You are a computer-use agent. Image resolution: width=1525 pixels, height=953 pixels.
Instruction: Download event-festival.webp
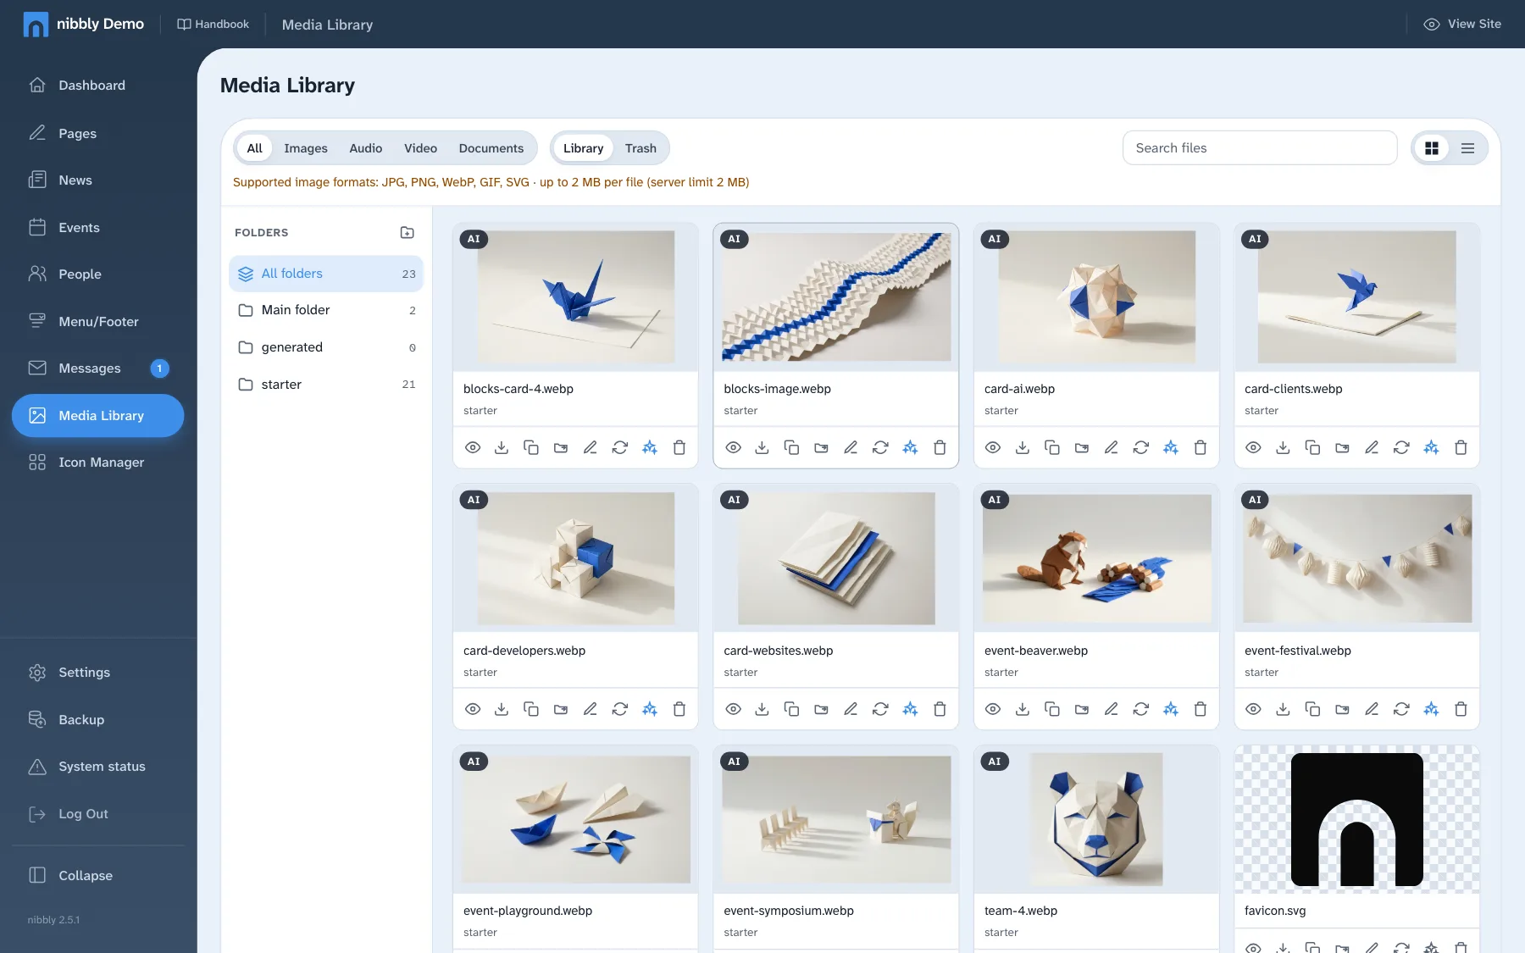click(x=1283, y=709)
